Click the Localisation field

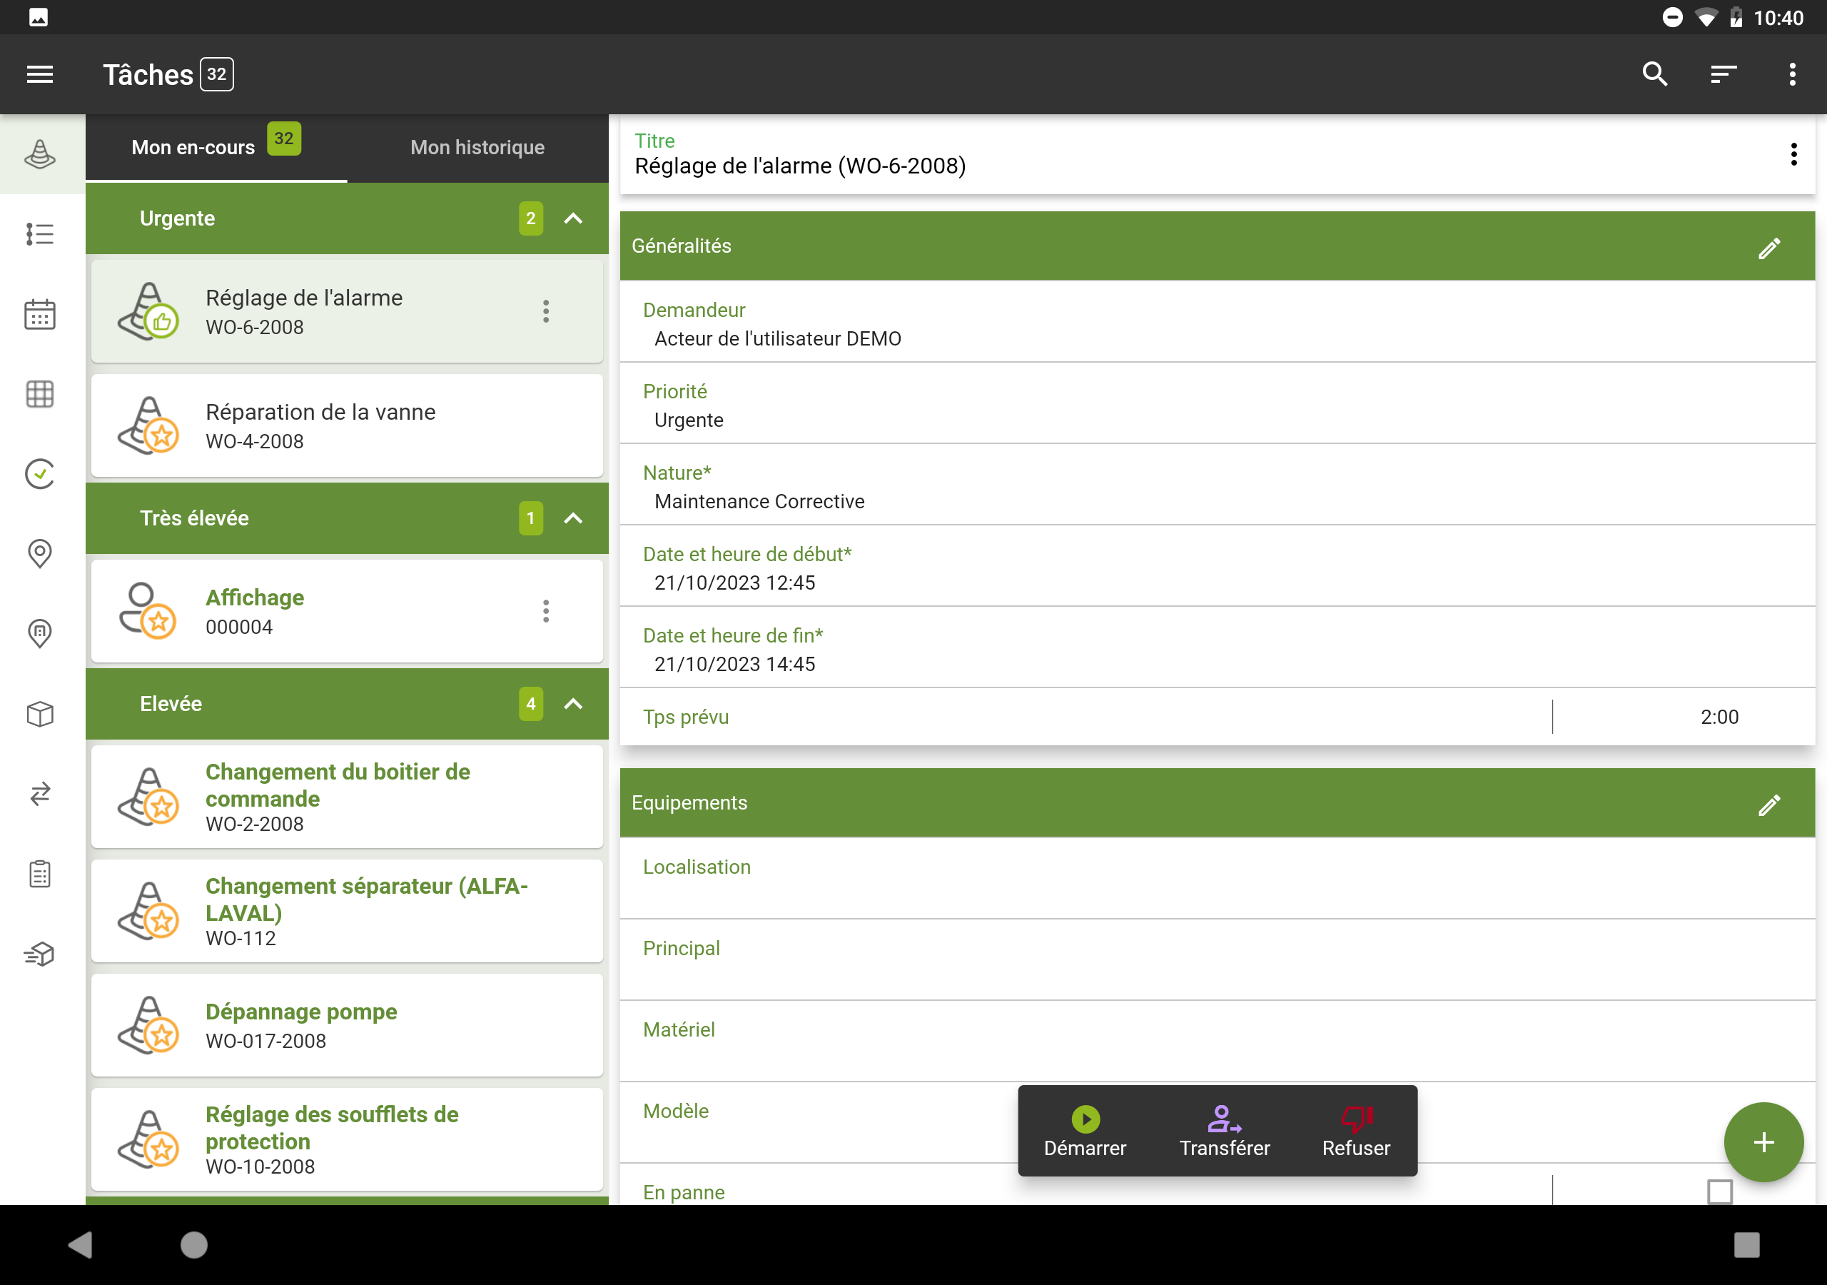pos(1217,880)
